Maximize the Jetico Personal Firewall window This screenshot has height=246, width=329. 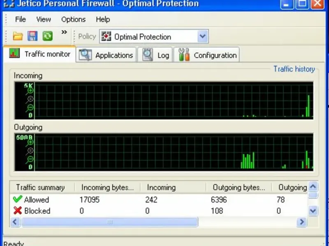tap(302, 4)
